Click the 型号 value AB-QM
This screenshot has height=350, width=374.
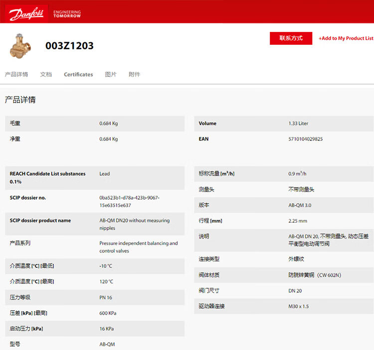(x=107, y=344)
